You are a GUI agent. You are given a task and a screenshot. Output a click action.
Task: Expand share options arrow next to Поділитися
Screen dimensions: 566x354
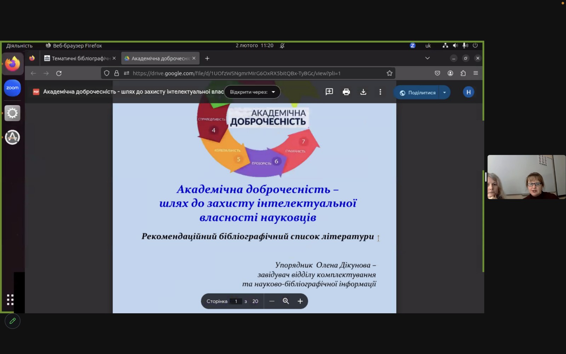click(x=445, y=92)
